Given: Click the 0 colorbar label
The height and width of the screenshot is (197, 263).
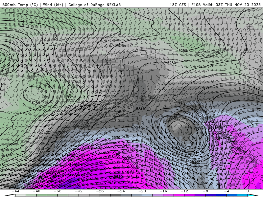Looking at the screenshot, I should click(248, 191).
